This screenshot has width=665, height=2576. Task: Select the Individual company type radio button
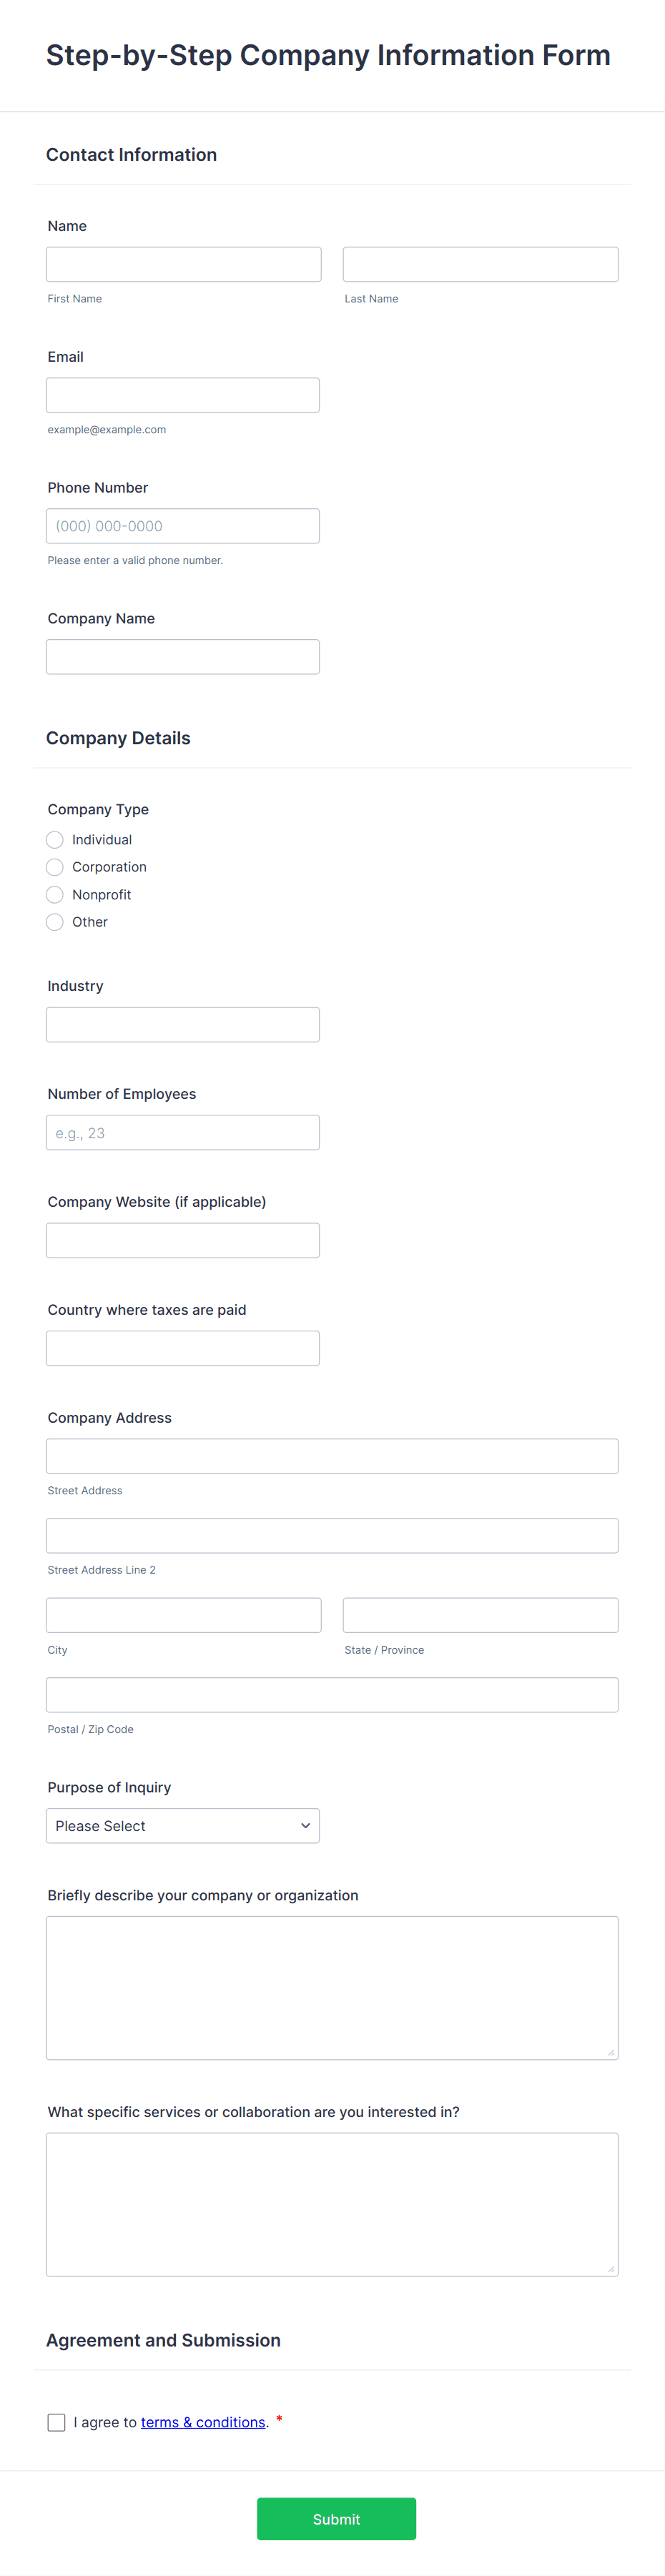pos(54,839)
